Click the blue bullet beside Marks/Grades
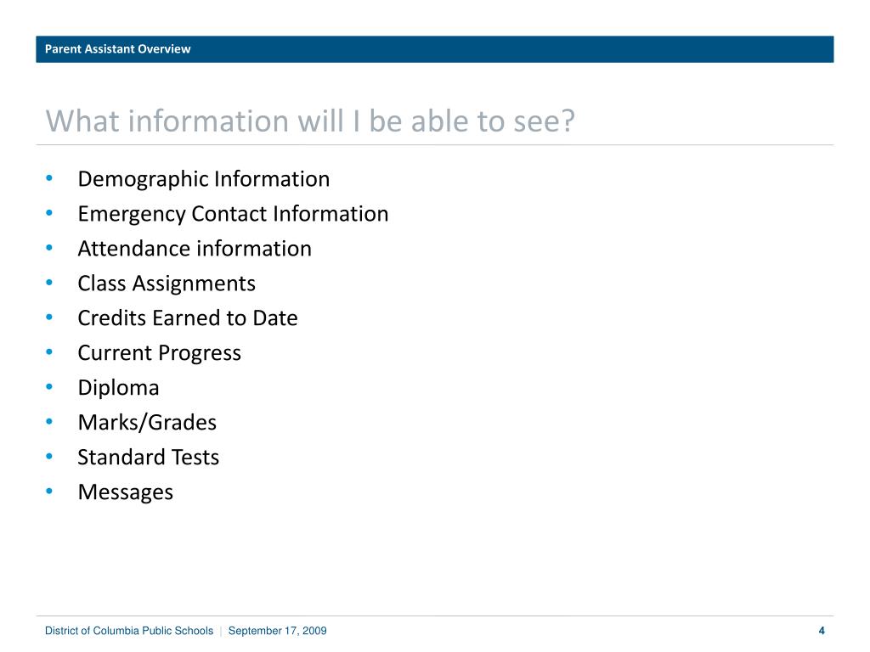 (49, 421)
